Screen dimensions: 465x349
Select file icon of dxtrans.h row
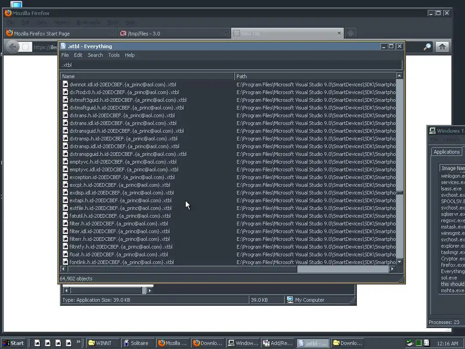65,115
